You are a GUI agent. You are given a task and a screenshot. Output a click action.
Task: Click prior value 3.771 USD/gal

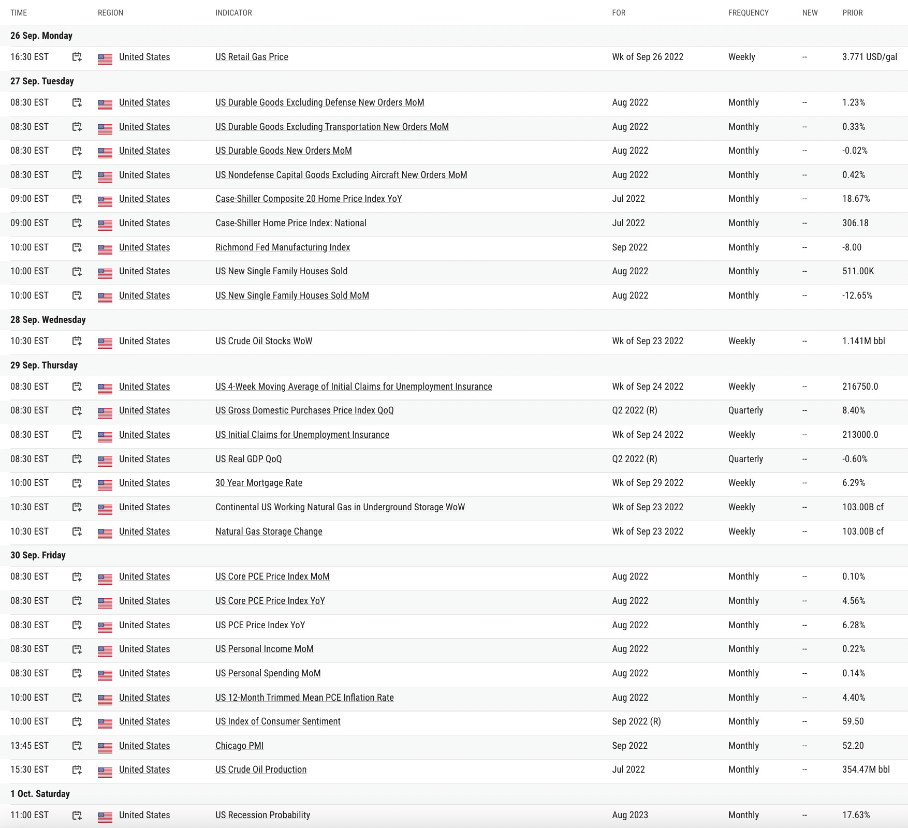[870, 57]
